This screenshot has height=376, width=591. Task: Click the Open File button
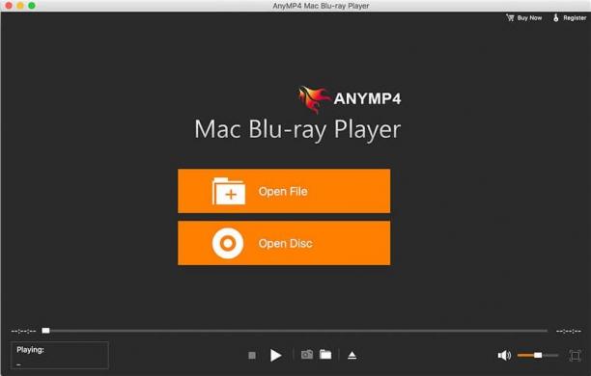coord(284,191)
